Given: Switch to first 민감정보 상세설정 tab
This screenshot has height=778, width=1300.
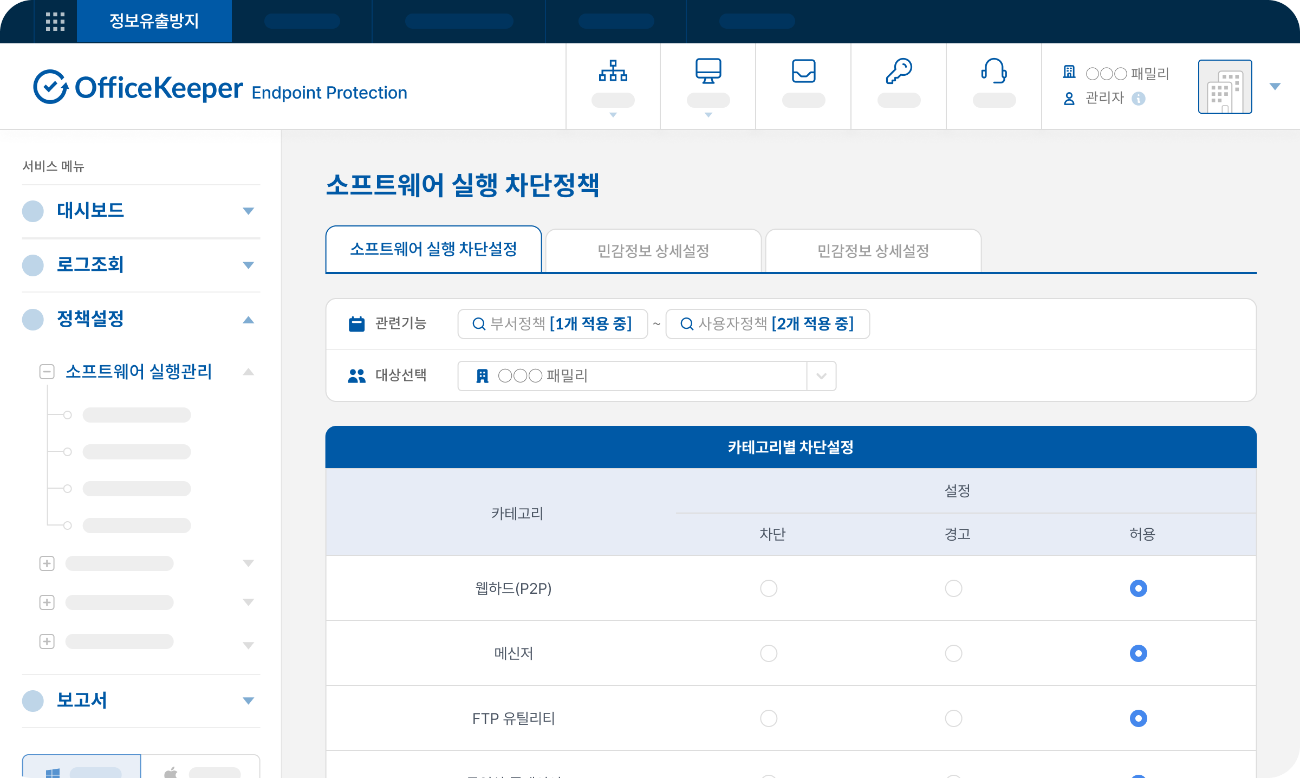Looking at the screenshot, I should [x=653, y=251].
